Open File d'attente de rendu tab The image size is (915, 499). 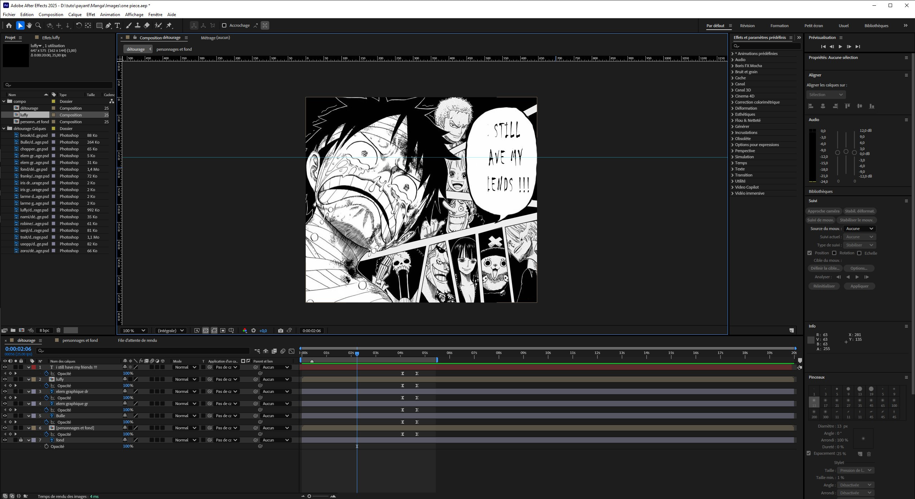pyautogui.click(x=137, y=340)
